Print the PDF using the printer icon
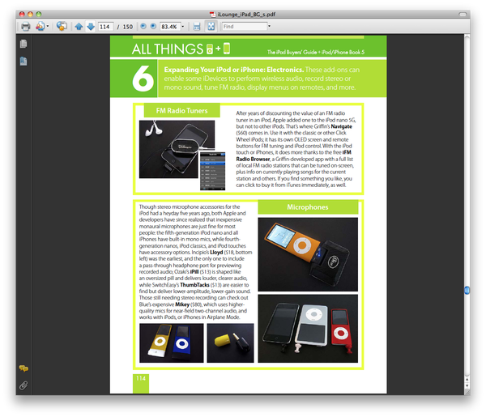This screenshot has height=417, width=486. tap(26, 27)
